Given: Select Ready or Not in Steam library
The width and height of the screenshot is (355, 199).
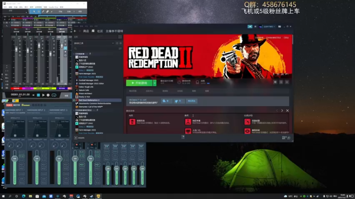Looking at the screenshot, I should [84, 97].
